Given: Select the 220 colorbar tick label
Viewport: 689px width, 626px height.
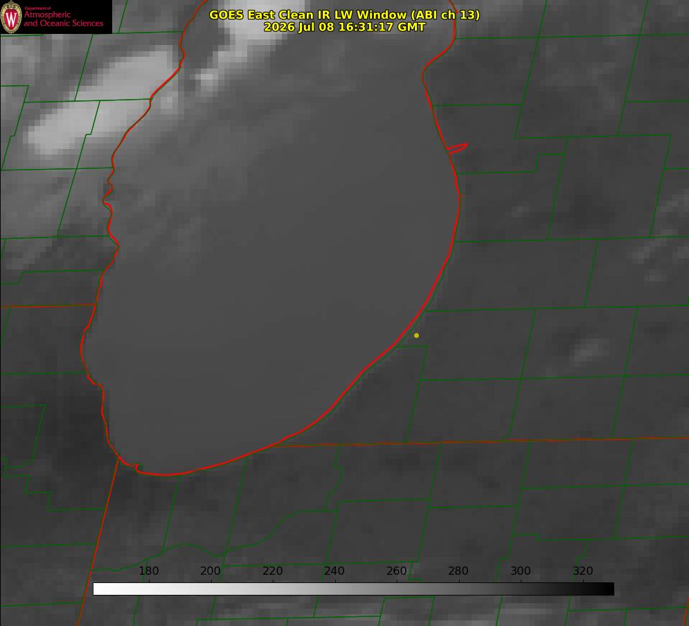Looking at the screenshot, I should tap(272, 571).
